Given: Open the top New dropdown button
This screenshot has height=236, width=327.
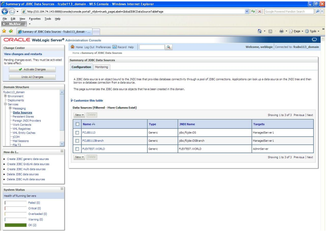Looking at the screenshot, I should (x=79, y=115).
